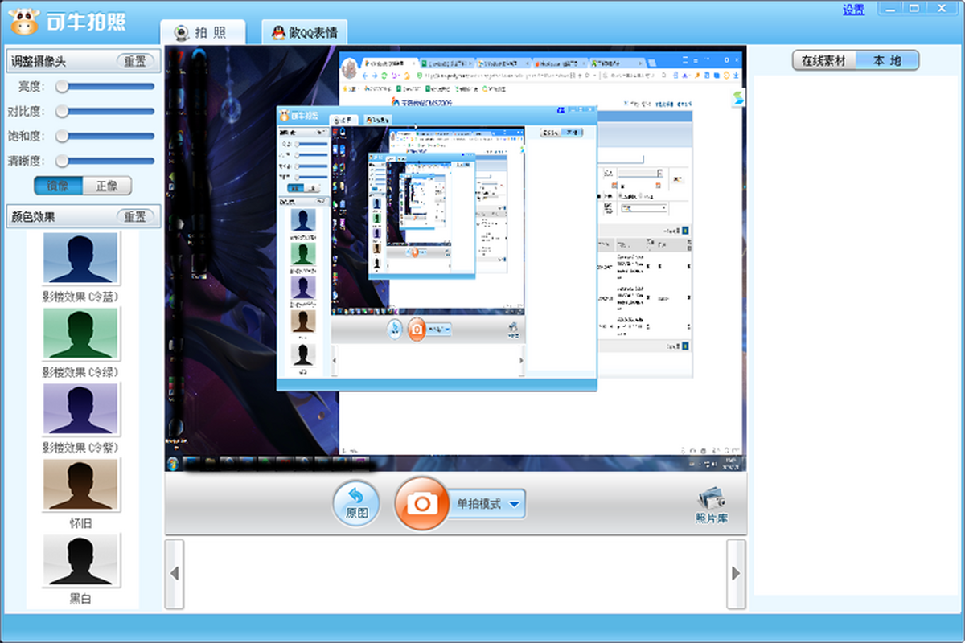
Task: Click the QQ penguin icon on tab
Action: pyautogui.click(x=278, y=33)
